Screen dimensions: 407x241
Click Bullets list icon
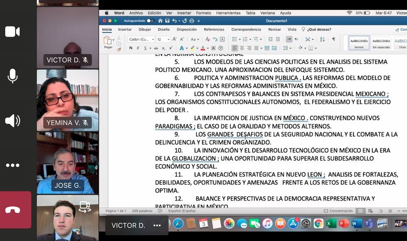point(235,39)
